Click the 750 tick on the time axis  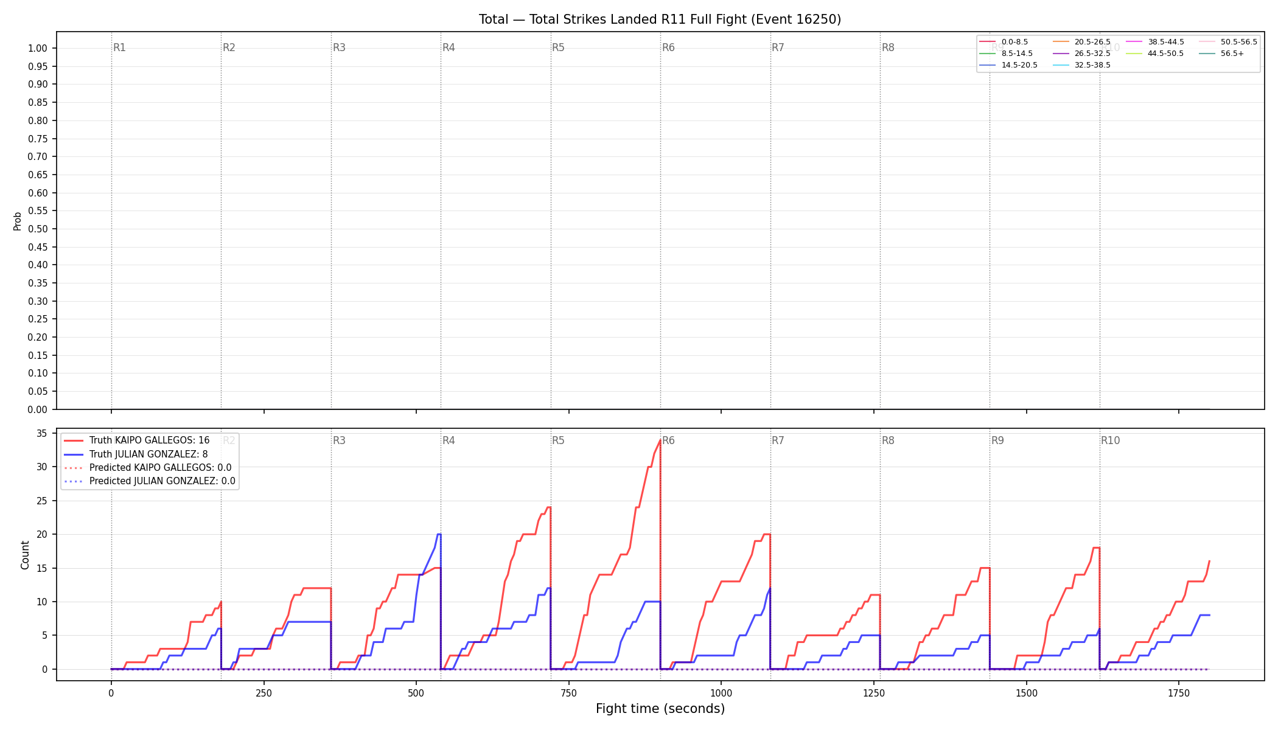point(569,693)
